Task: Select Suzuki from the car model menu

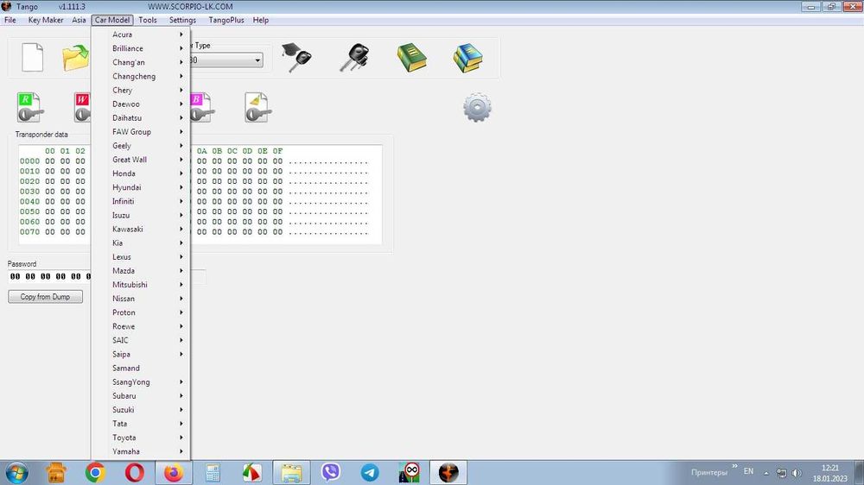Action: pos(141,410)
